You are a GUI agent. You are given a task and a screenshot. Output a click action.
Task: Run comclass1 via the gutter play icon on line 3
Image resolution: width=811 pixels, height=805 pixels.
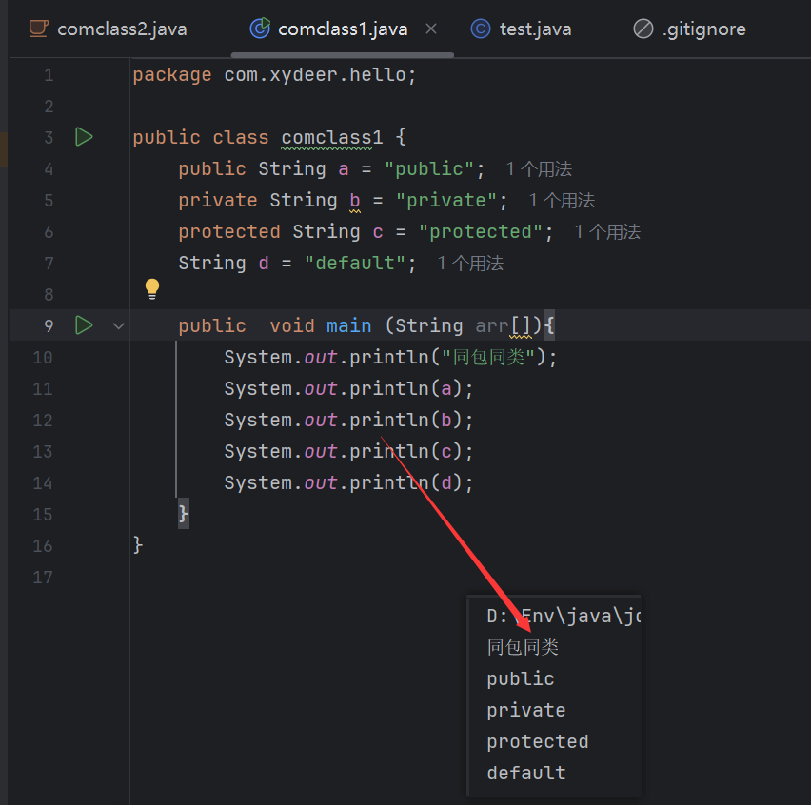coord(84,136)
